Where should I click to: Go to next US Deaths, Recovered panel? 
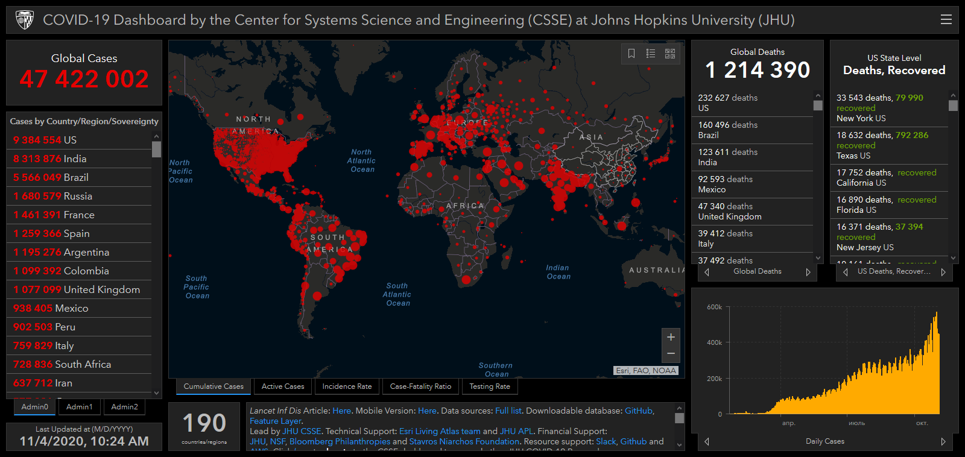pos(943,272)
